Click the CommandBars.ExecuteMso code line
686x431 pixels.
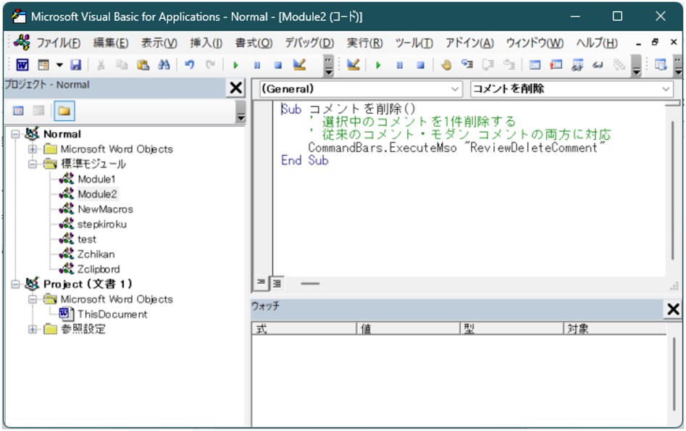click(456, 148)
